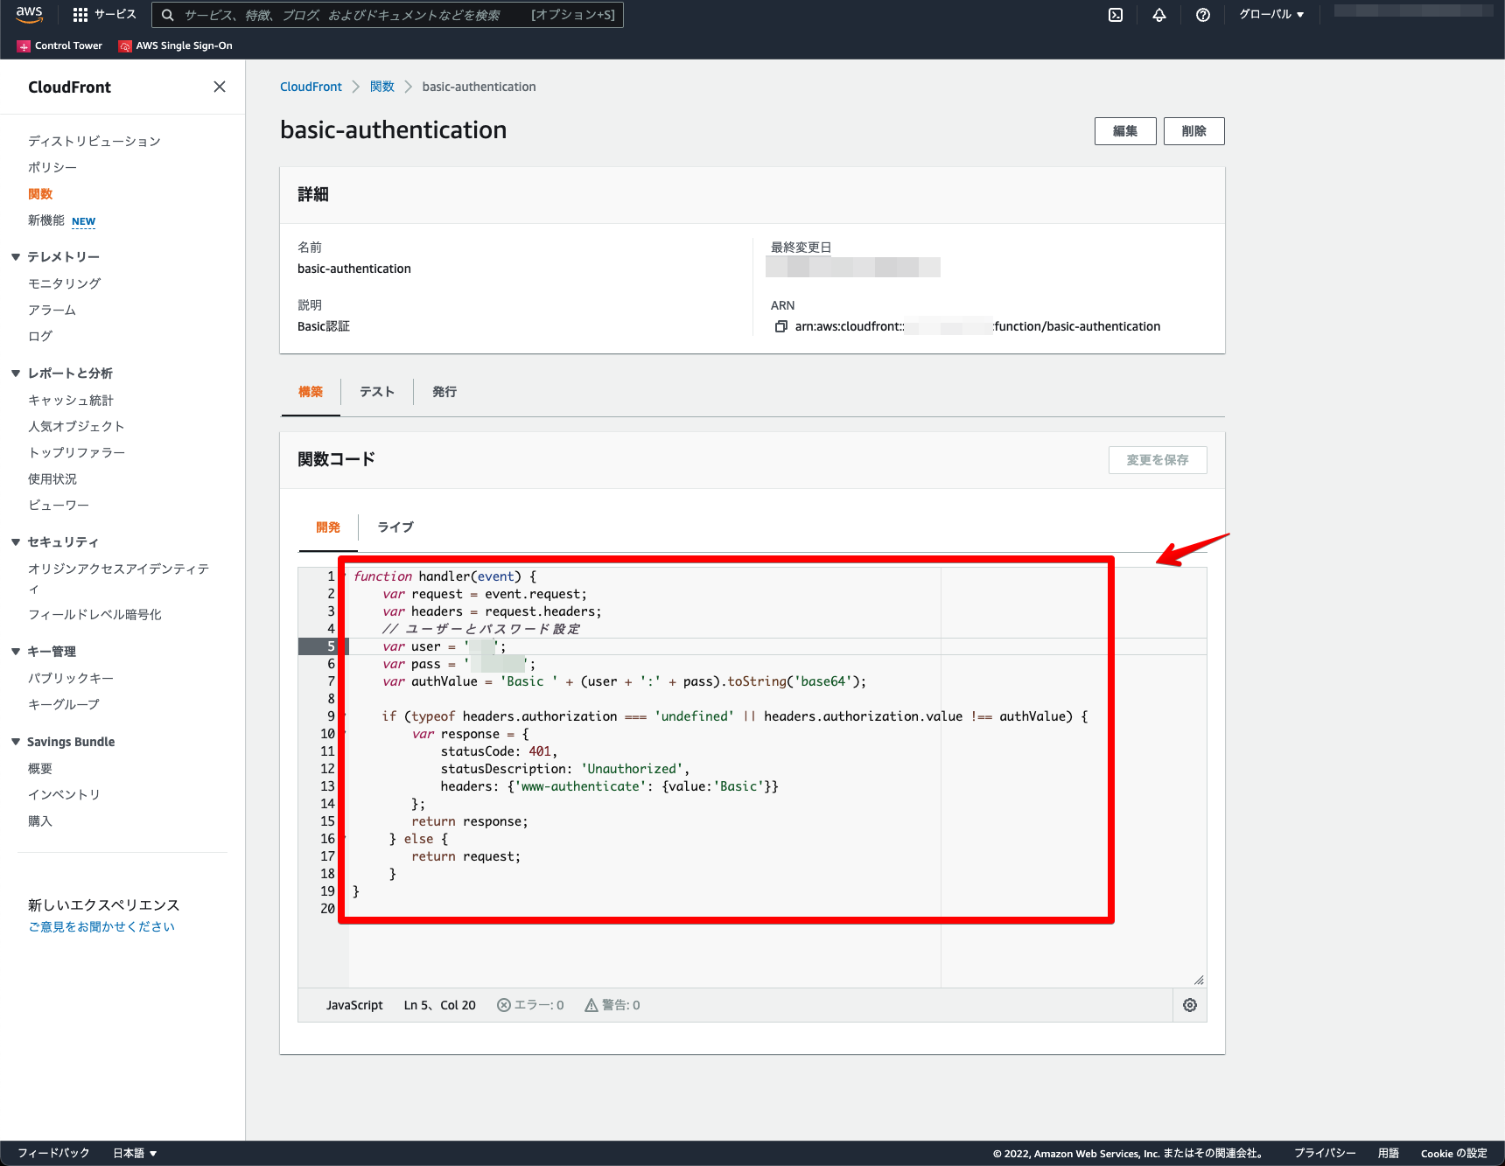Open アラーム in sidebar
1505x1166 pixels.
(52, 310)
